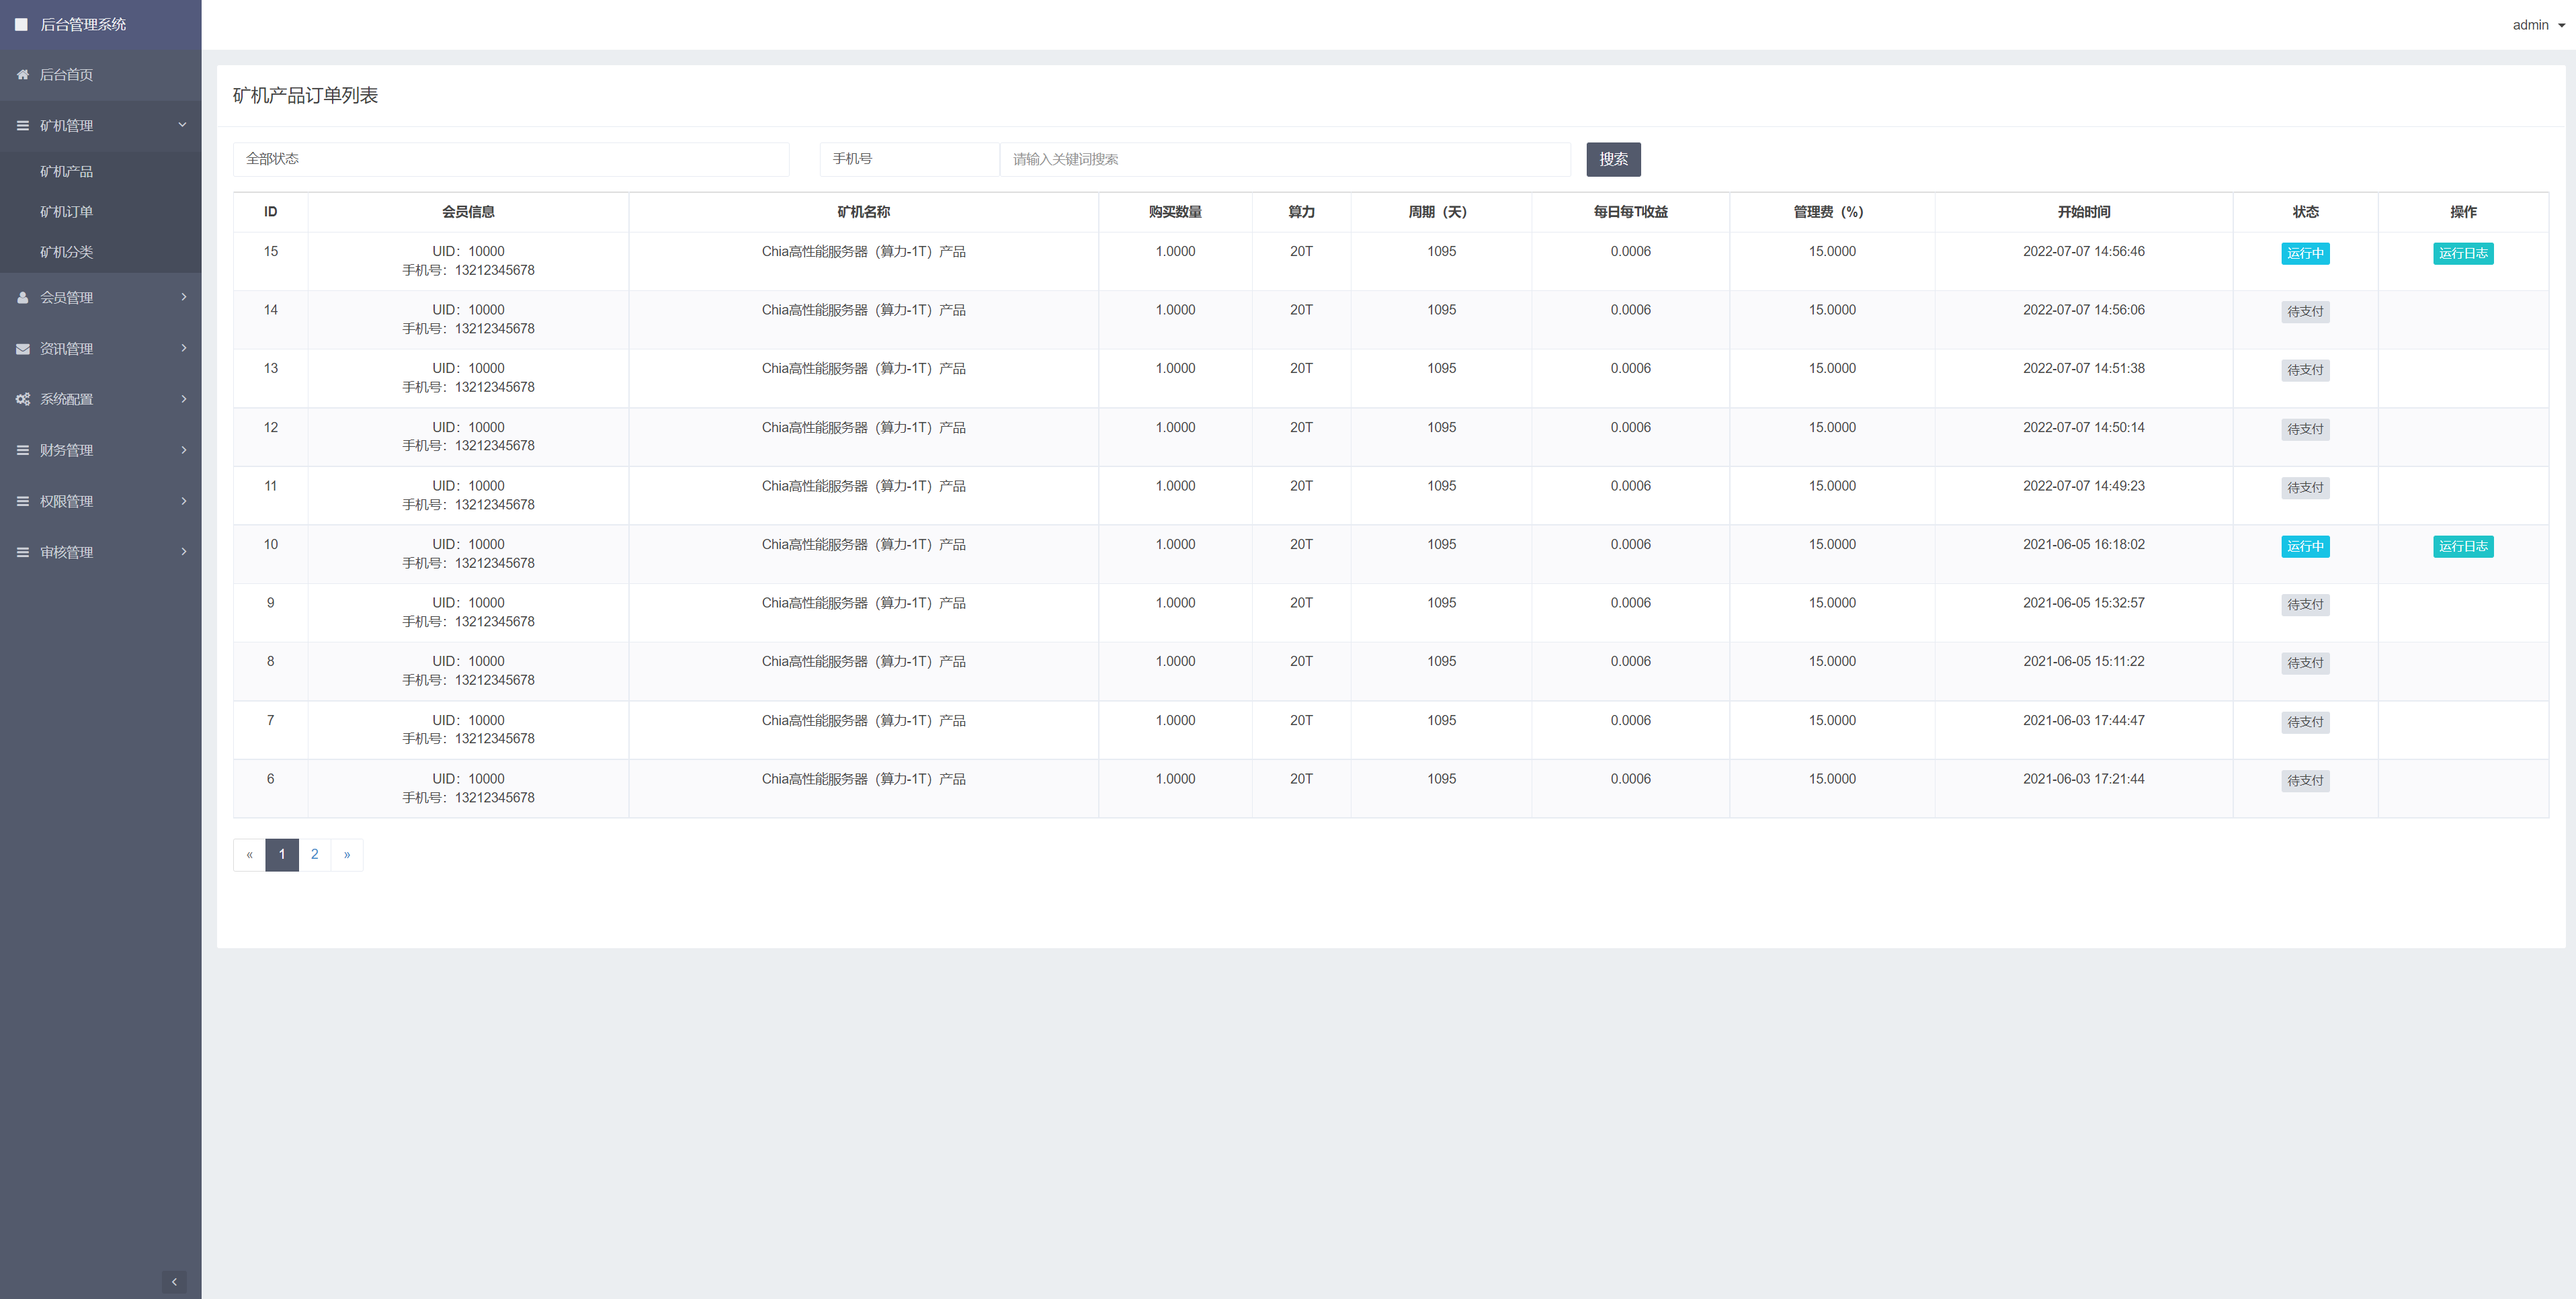The width and height of the screenshot is (2576, 1299).
Task: Open the 矿机产品 submenu item
Action: point(66,172)
